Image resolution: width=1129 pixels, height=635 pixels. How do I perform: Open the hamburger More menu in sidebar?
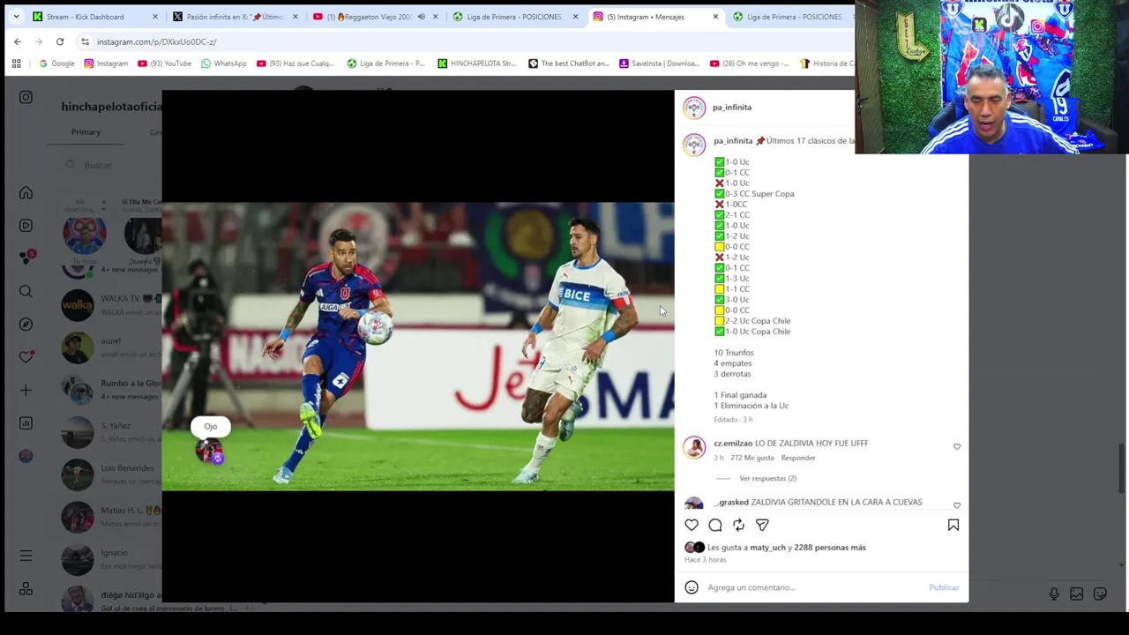26,556
